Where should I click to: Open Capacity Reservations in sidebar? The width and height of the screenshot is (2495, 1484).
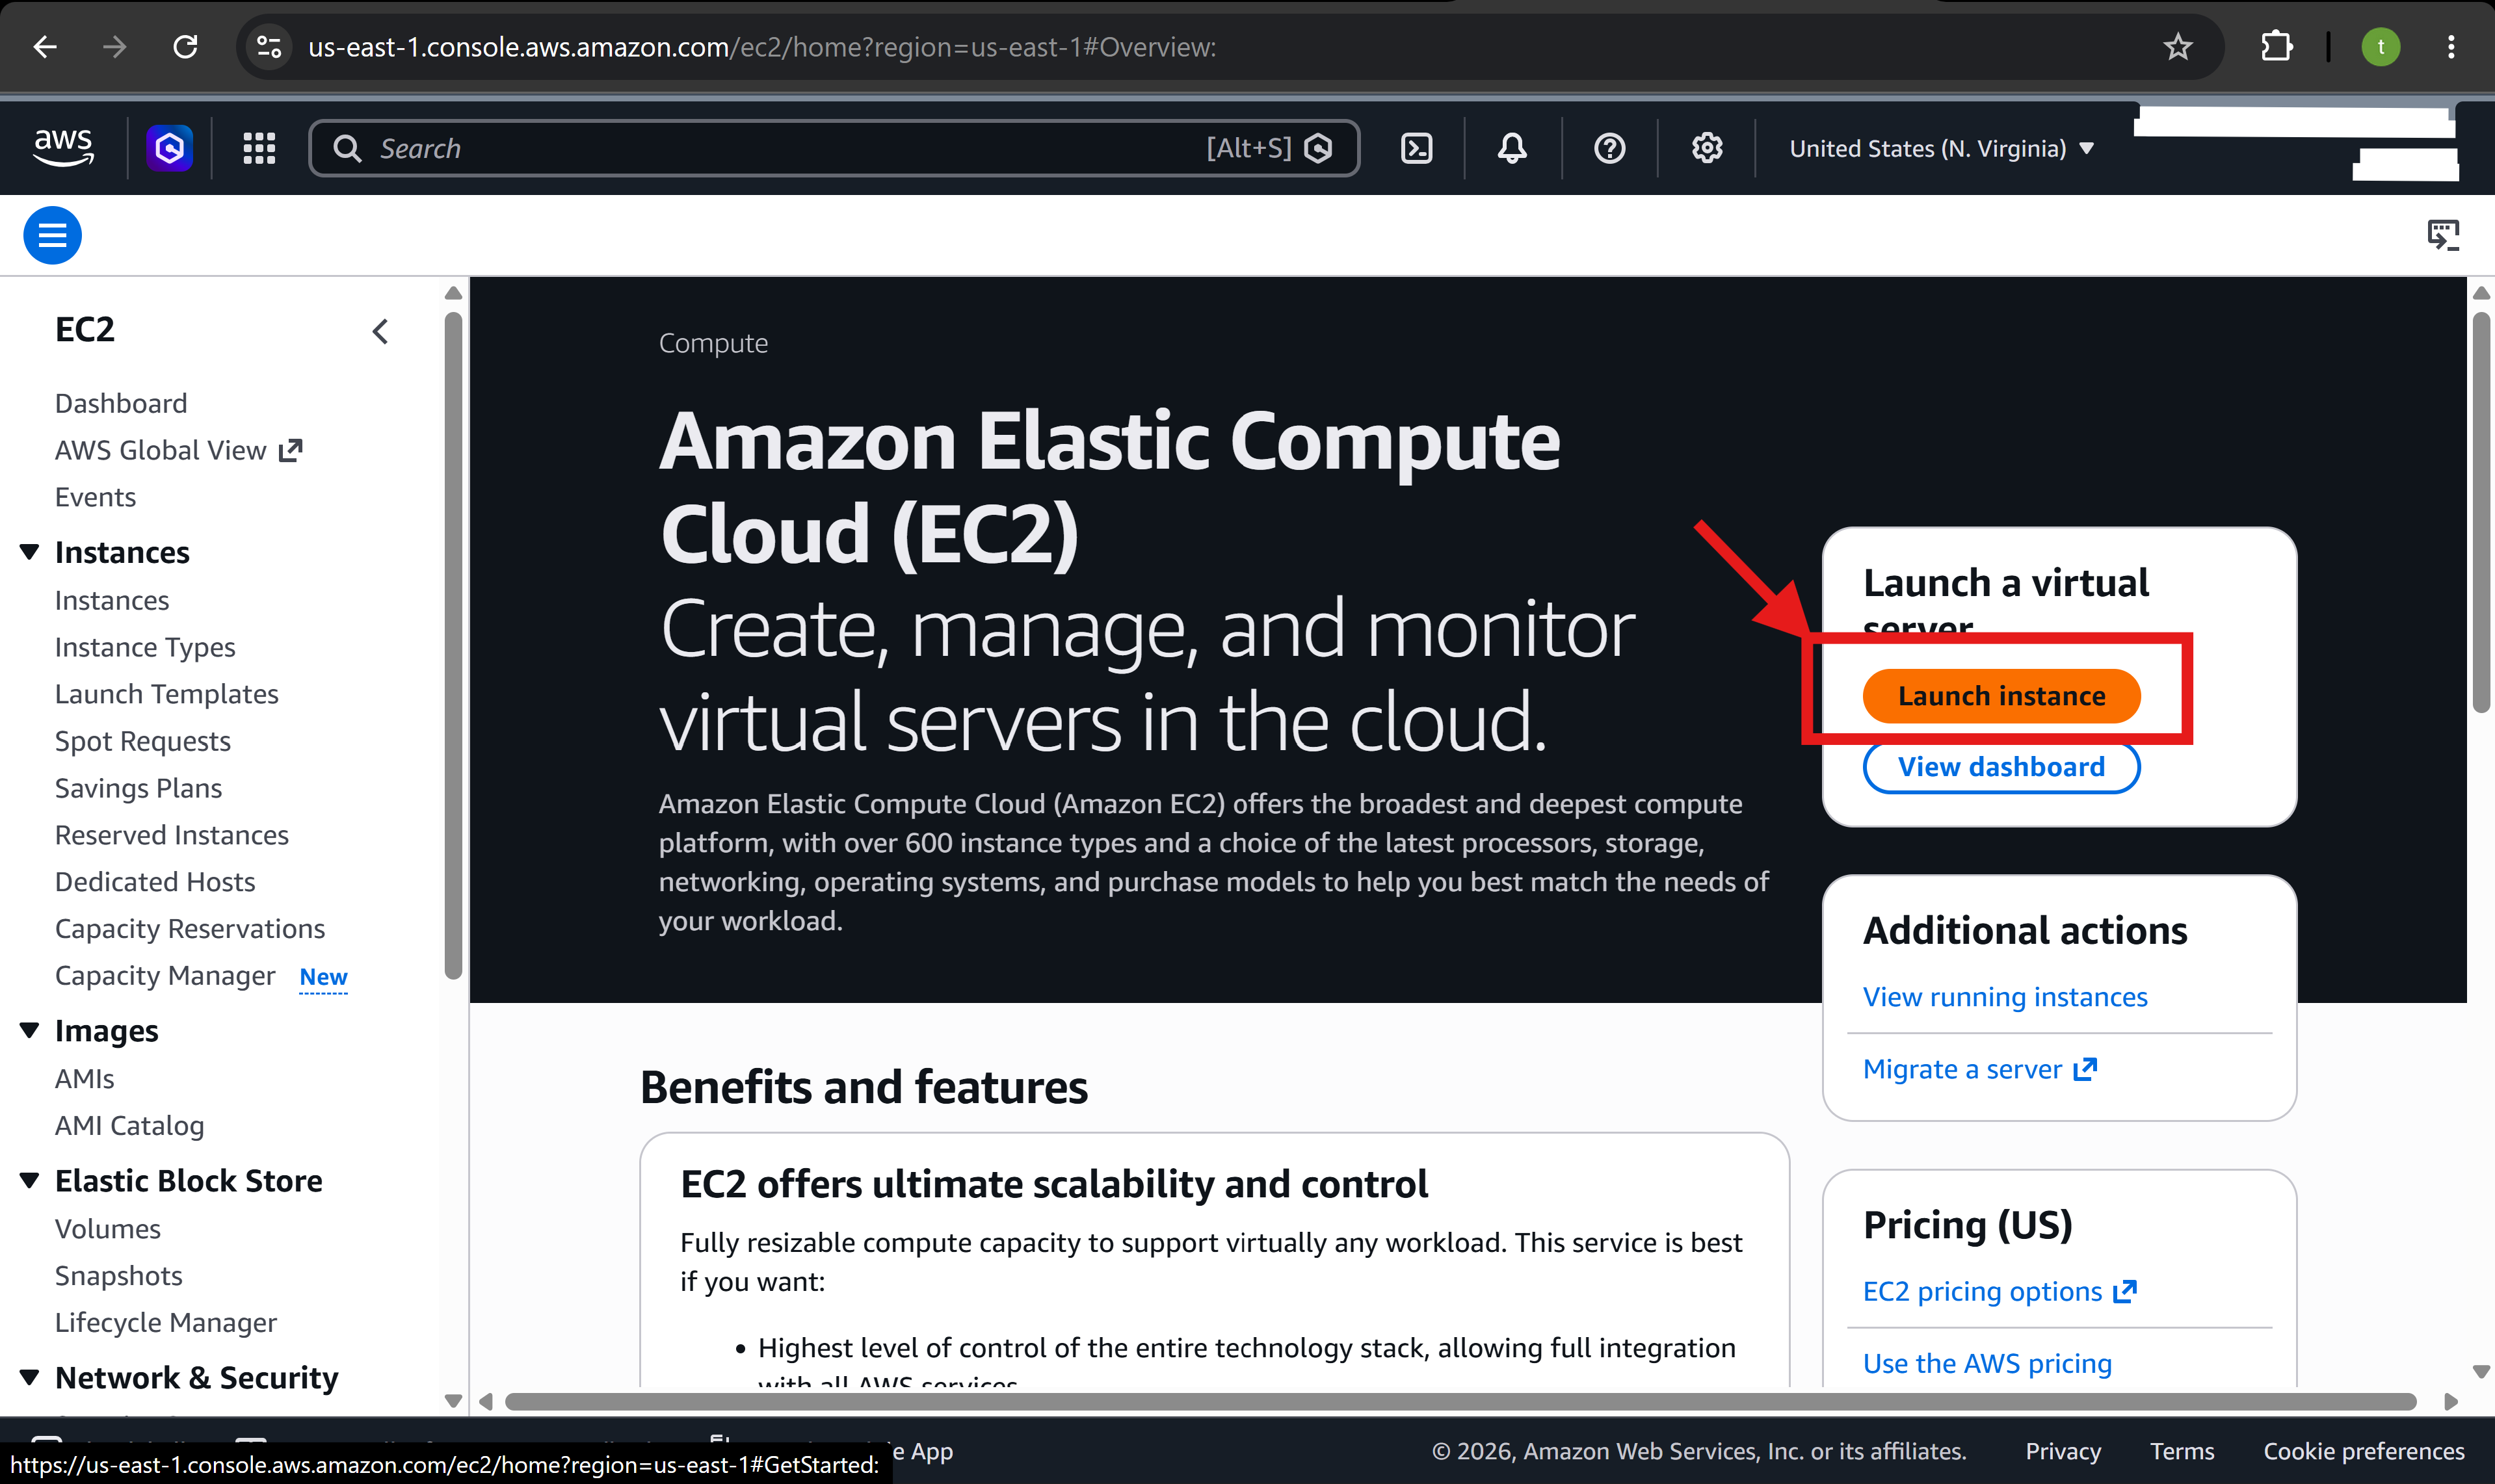[190, 929]
